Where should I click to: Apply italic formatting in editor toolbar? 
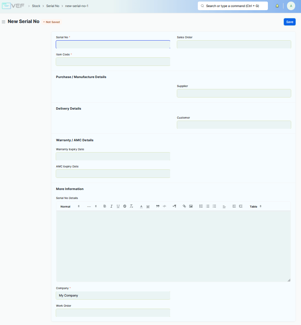pyautogui.click(x=111, y=206)
